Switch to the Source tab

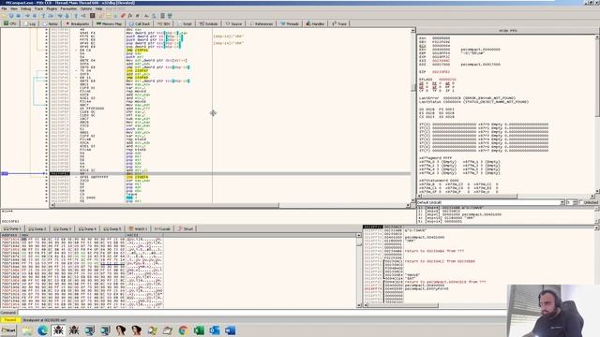pyautogui.click(x=233, y=23)
